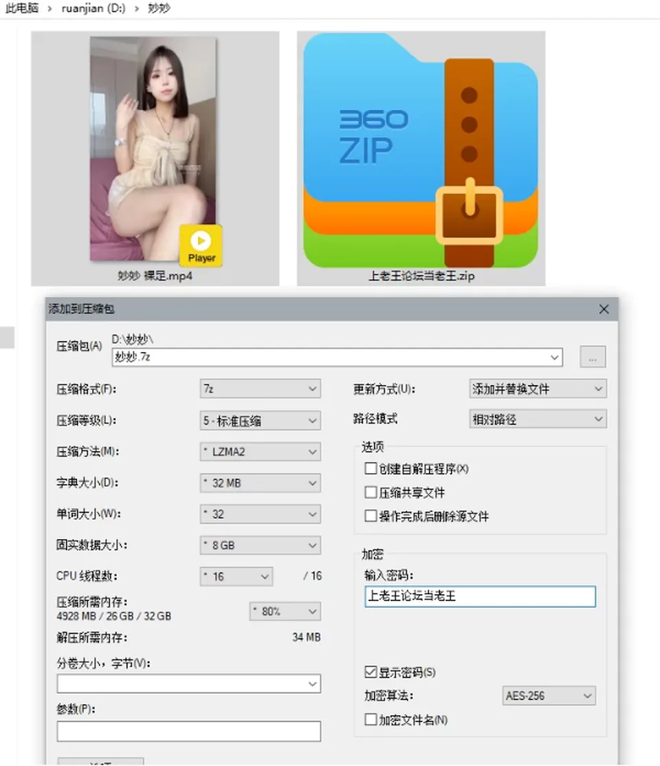660x766 pixels.
Task: Click the 妙妙 裸足.mp4 file name label
Action: pyautogui.click(x=155, y=276)
